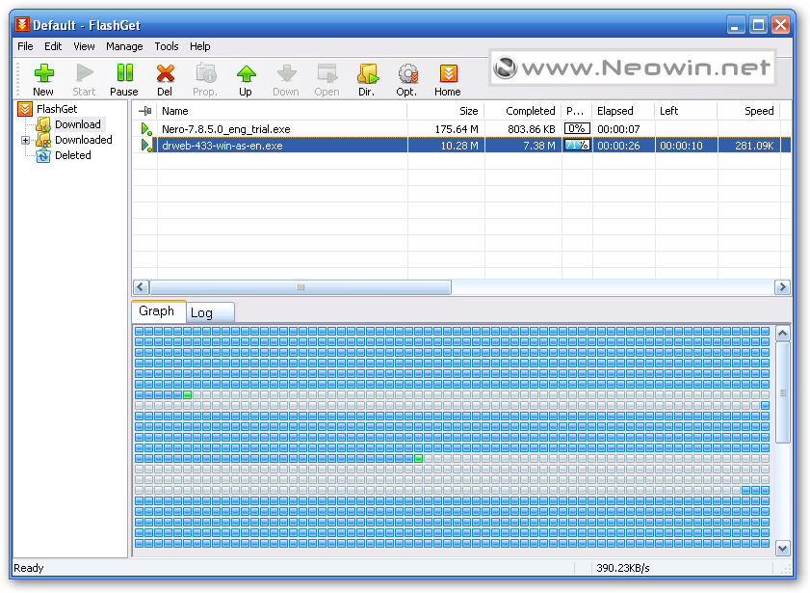Sort list by Speed column header

pos(749,111)
